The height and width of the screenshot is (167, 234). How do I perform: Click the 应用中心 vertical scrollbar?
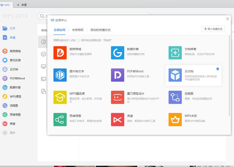coord(229,76)
